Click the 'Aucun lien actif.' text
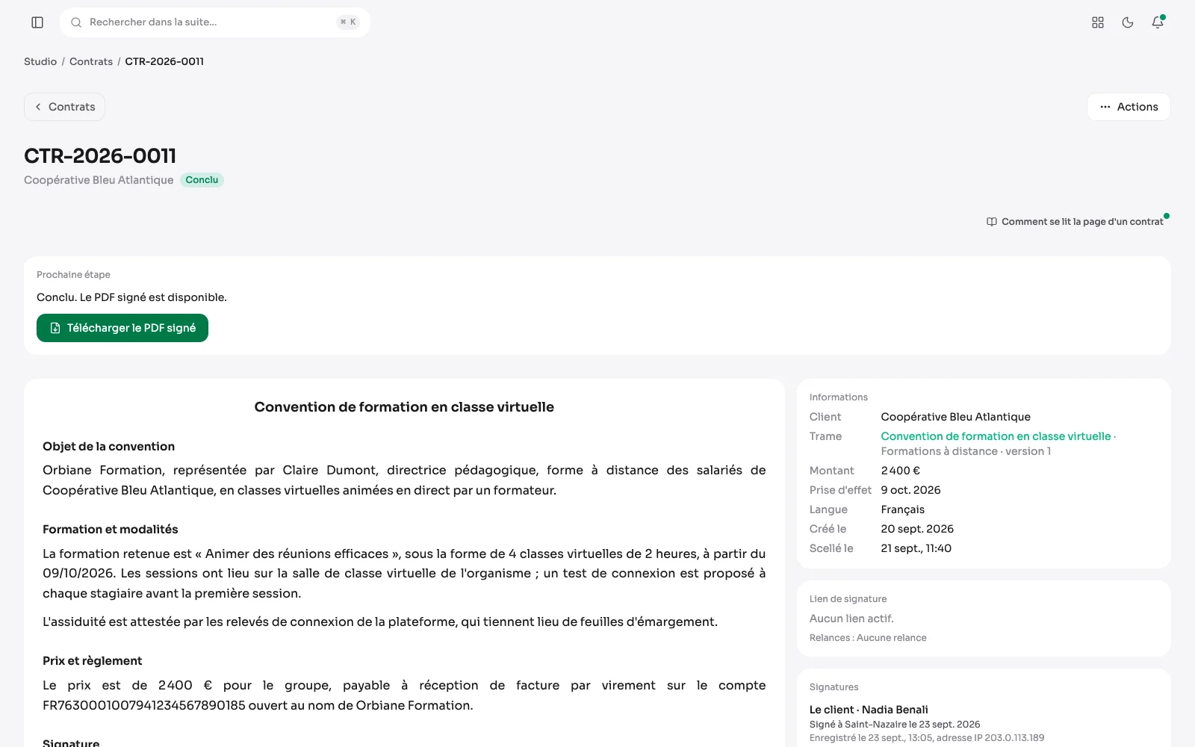 tap(851, 619)
